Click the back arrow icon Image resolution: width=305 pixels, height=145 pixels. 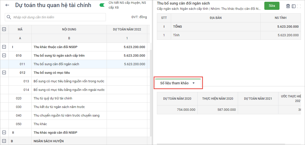[7, 5]
